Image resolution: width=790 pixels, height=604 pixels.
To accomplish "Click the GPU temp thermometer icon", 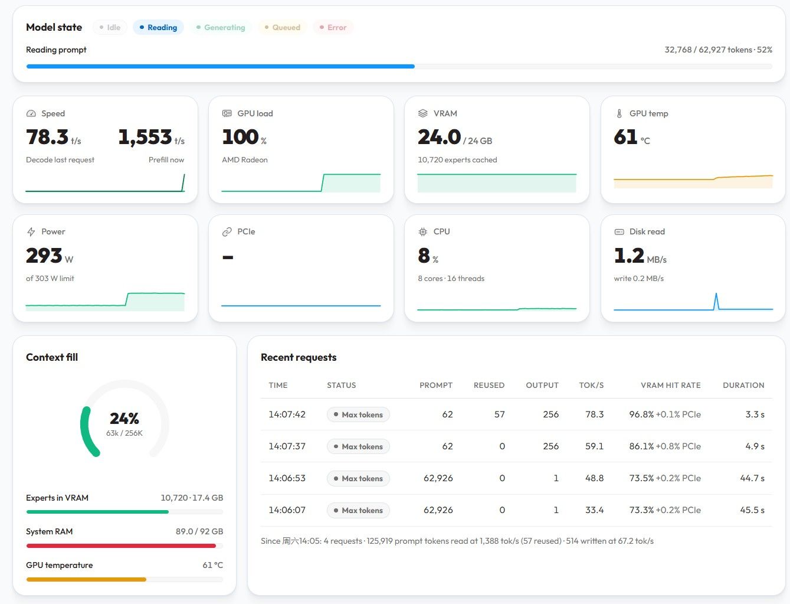I will pos(619,113).
